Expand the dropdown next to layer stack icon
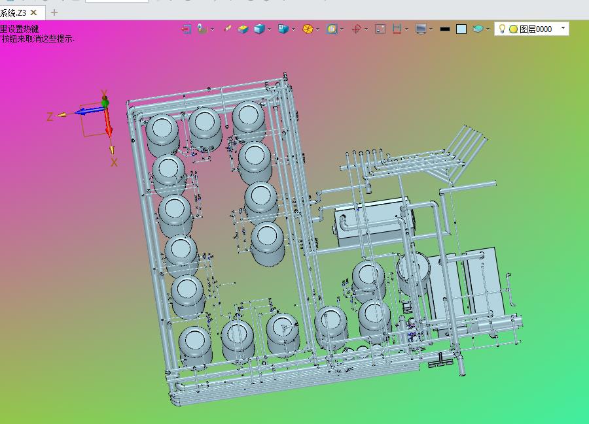Viewport: 589px width, 424px height. click(488, 29)
